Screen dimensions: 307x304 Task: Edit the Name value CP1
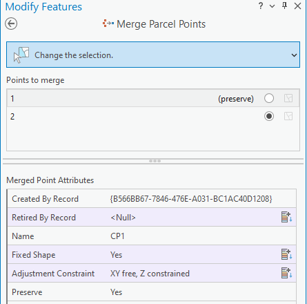117,236
